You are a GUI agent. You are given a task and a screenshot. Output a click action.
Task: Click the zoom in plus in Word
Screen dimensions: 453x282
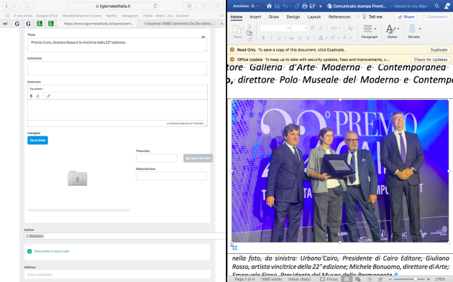[428, 279]
